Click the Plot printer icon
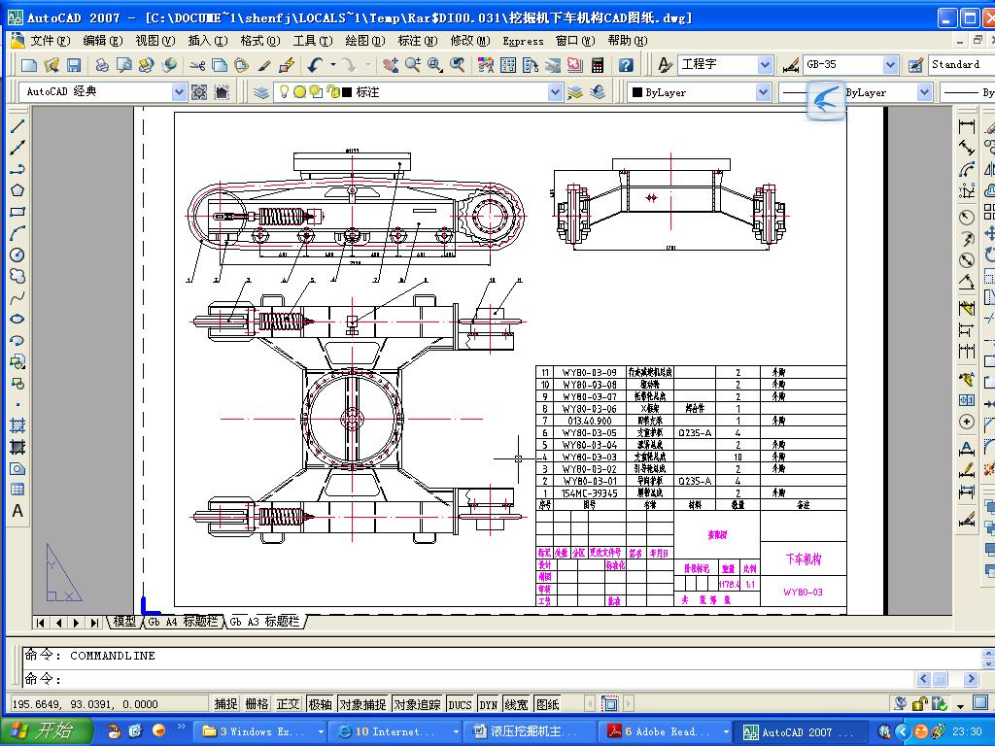This screenshot has width=995, height=746. pyautogui.click(x=101, y=65)
